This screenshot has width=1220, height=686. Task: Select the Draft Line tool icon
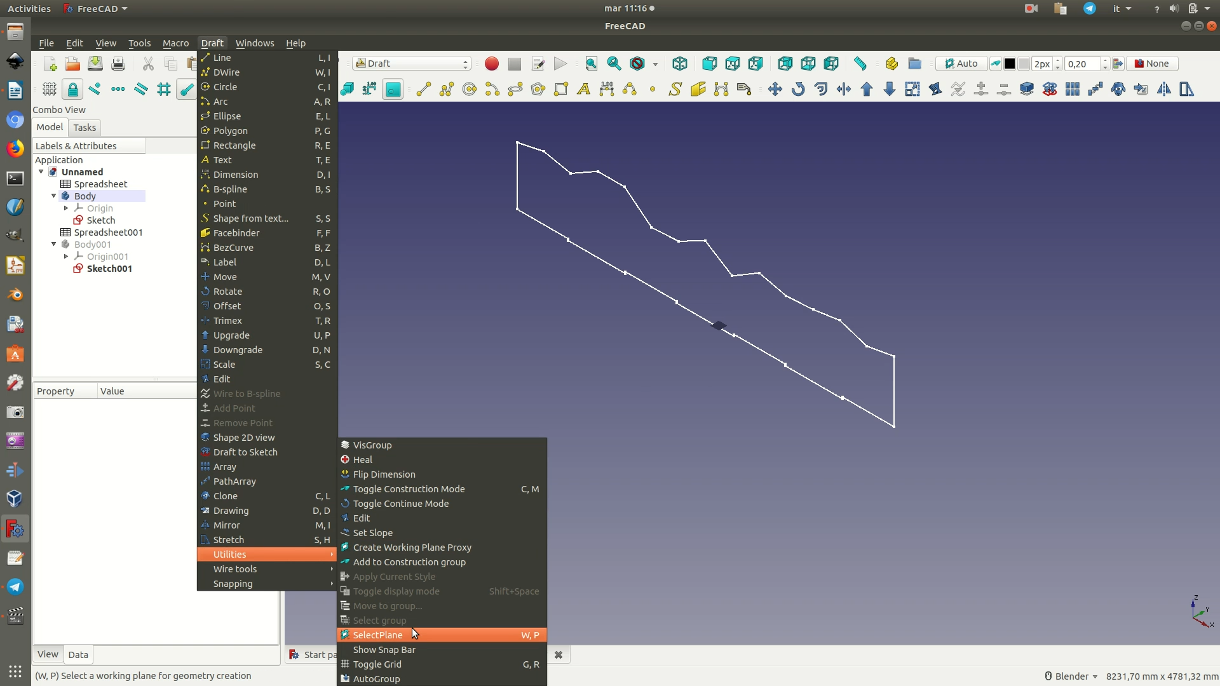point(424,89)
